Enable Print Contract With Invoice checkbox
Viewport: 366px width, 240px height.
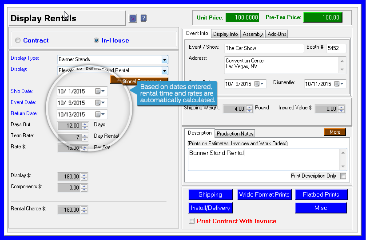tap(191, 221)
